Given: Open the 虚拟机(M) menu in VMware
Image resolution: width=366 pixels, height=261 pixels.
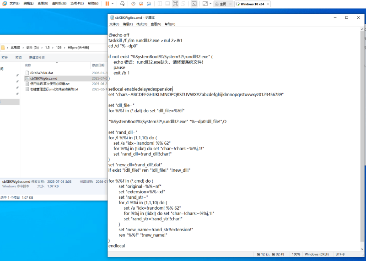Looking at the screenshot, I should coord(59,4).
